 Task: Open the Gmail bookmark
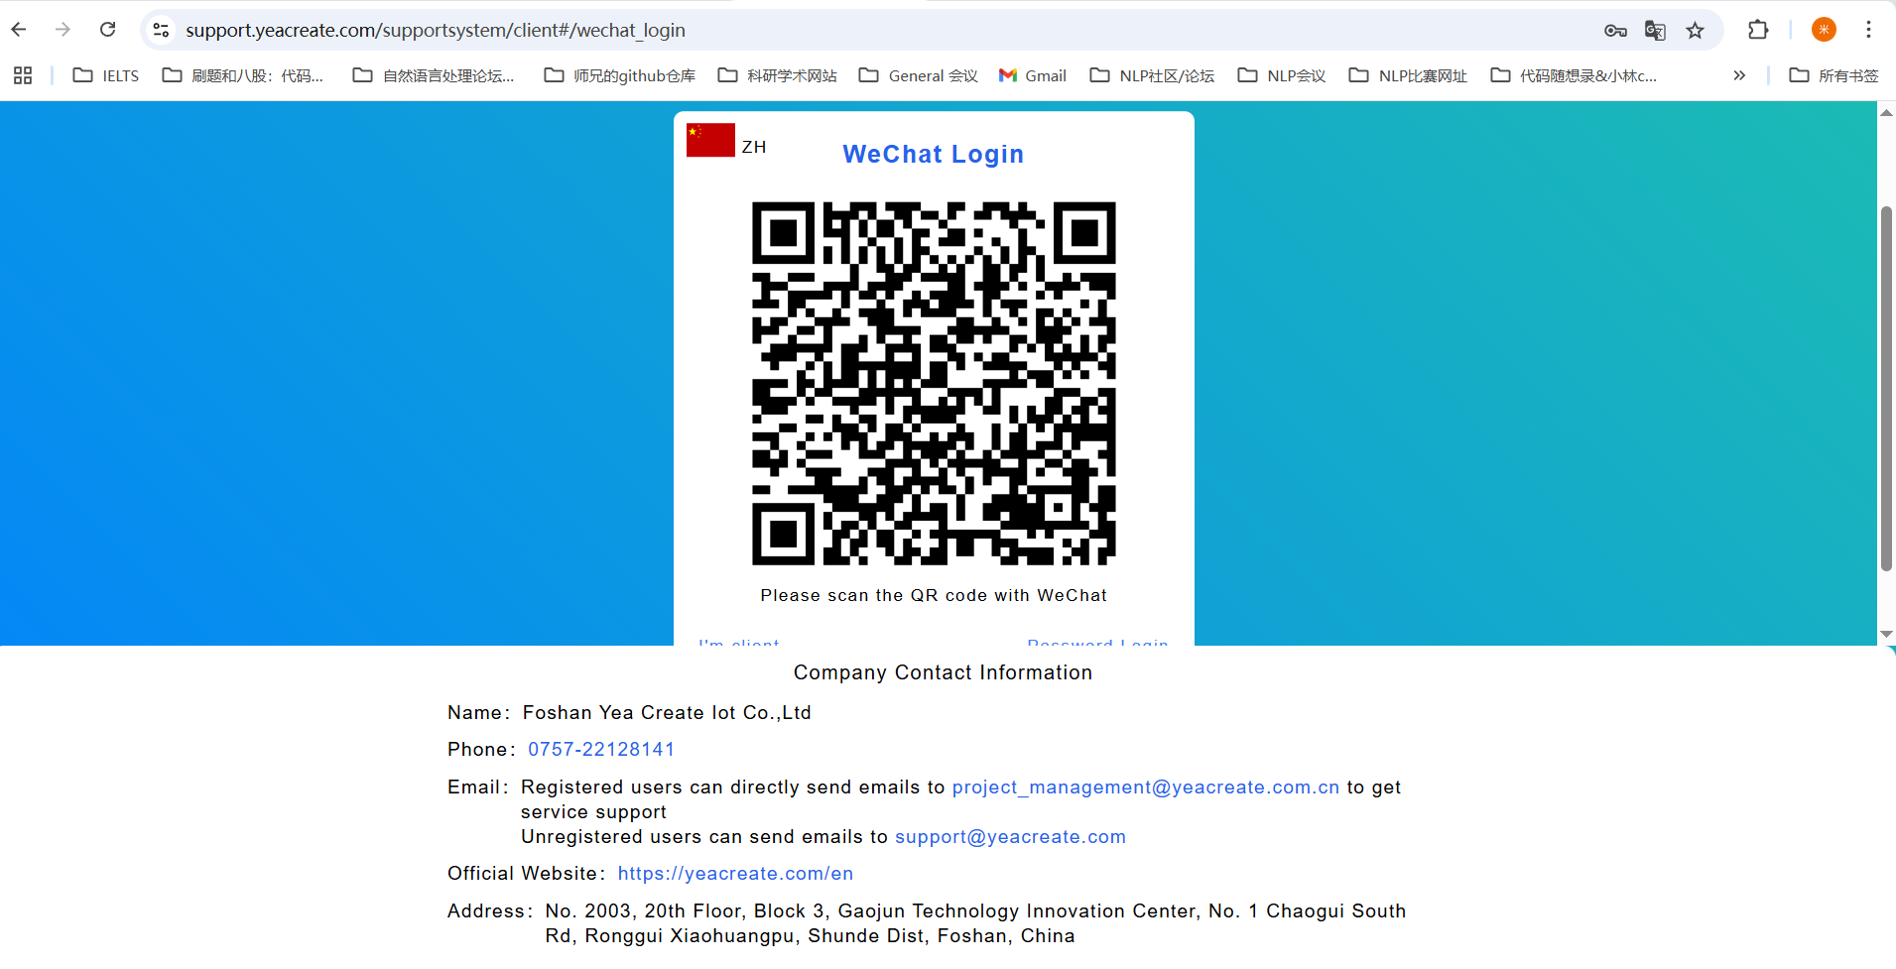click(1033, 75)
